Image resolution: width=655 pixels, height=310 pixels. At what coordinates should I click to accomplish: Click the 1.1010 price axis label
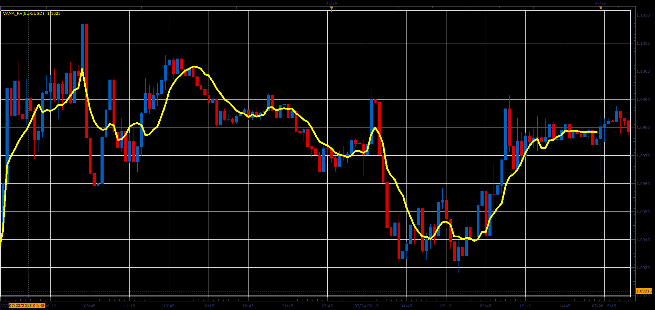pyautogui.click(x=643, y=43)
